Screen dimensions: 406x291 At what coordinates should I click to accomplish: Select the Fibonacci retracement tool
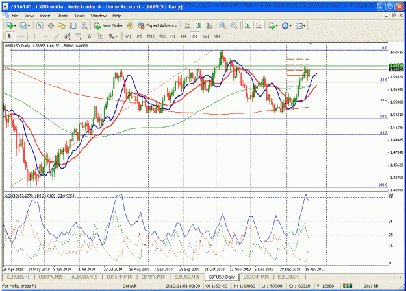coord(79,36)
